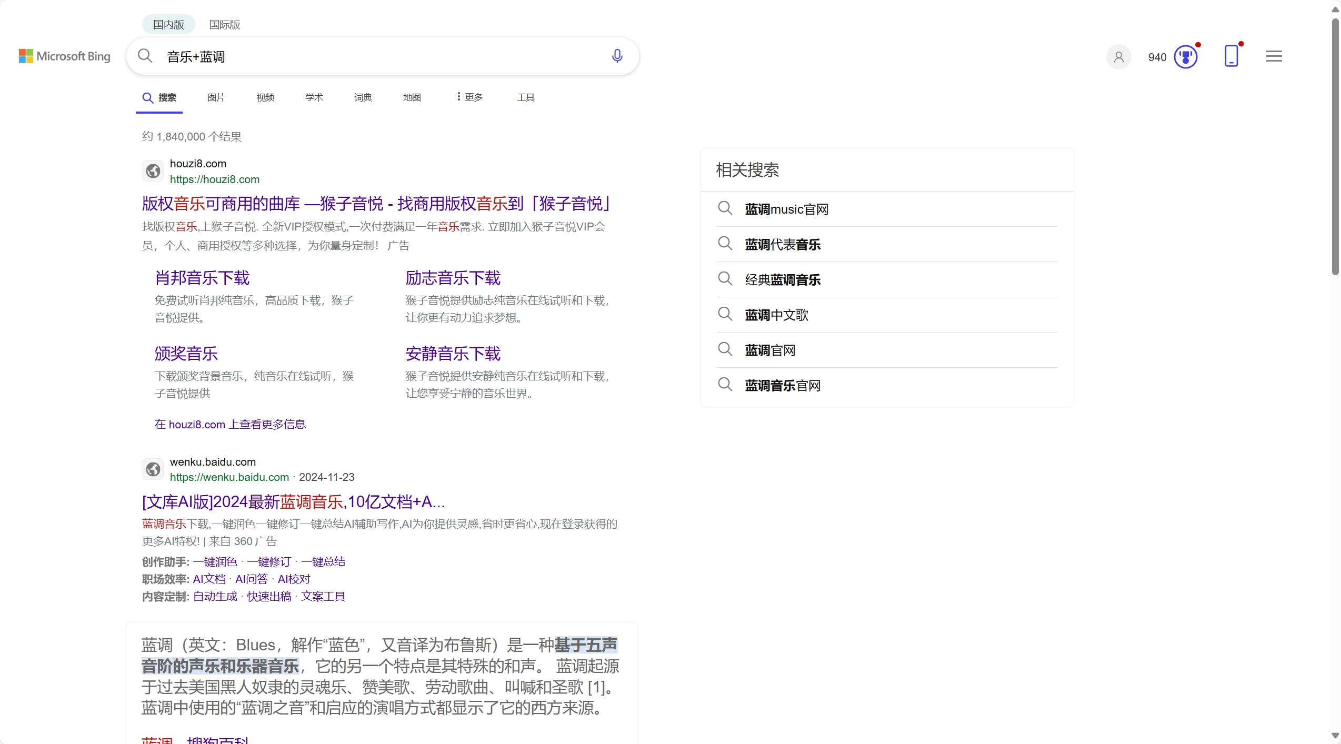The width and height of the screenshot is (1341, 744).
Task: Select related search 蓝调音乐官网
Action: tap(887, 385)
